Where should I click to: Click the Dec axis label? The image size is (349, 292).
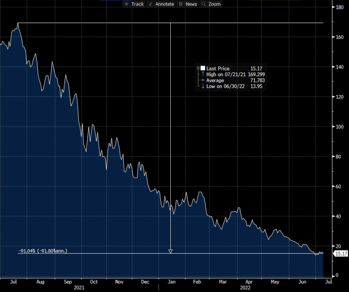coord(145,282)
